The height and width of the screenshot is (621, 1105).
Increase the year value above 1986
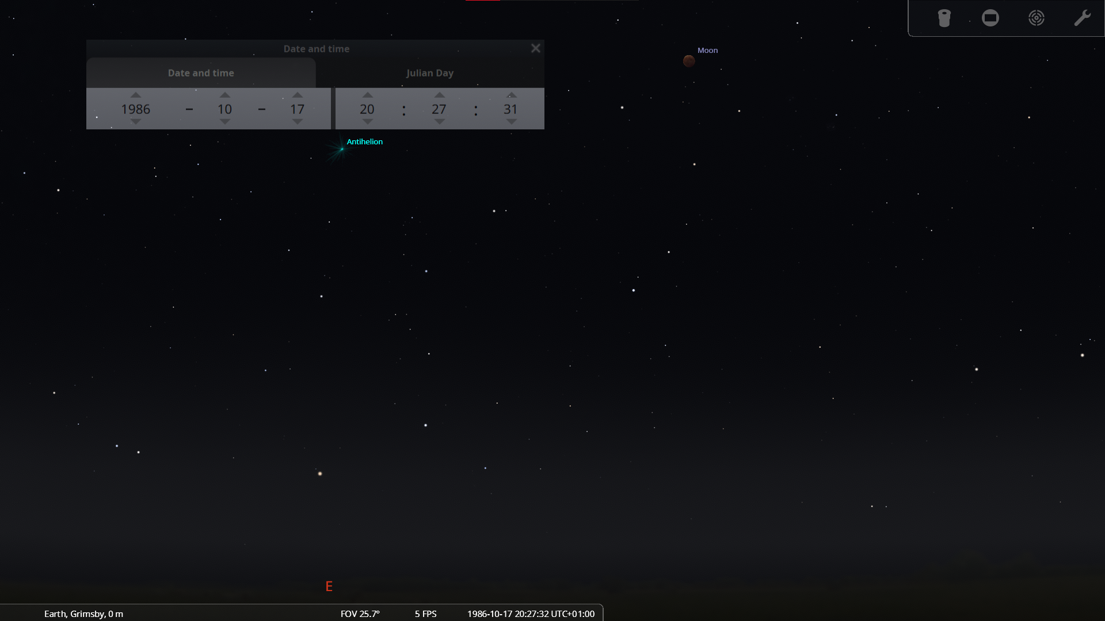135,95
